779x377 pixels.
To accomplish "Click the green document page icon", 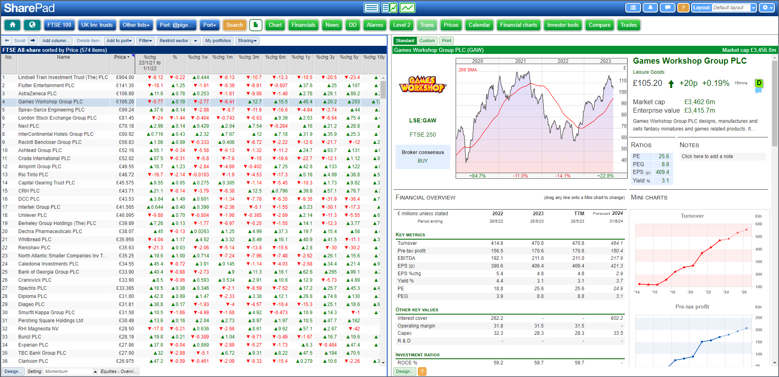I will [x=256, y=25].
